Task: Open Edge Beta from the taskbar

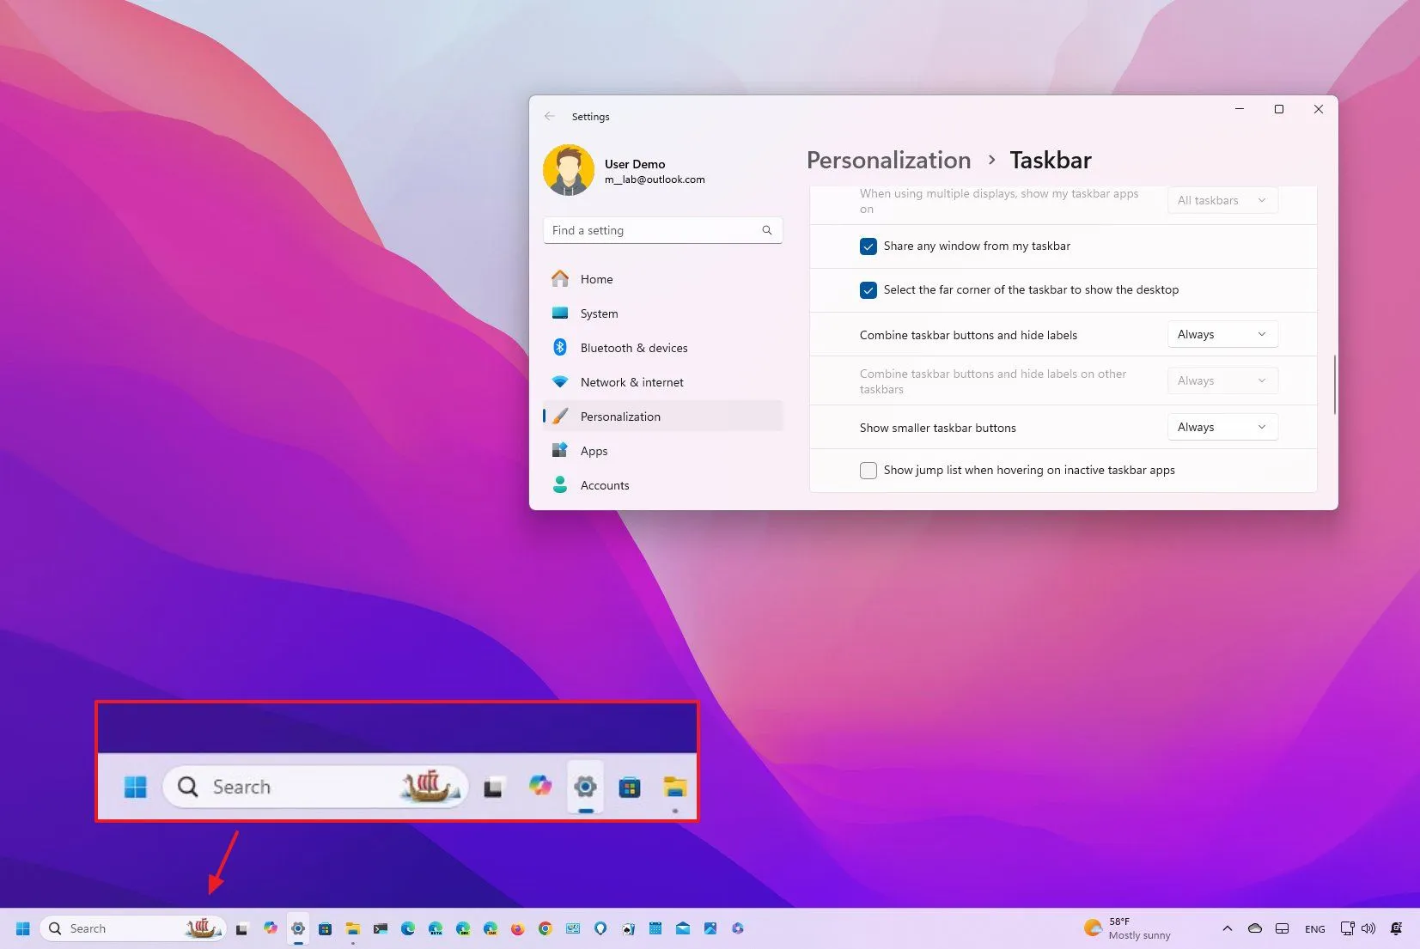Action: pyautogui.click(x=436, y=928)
